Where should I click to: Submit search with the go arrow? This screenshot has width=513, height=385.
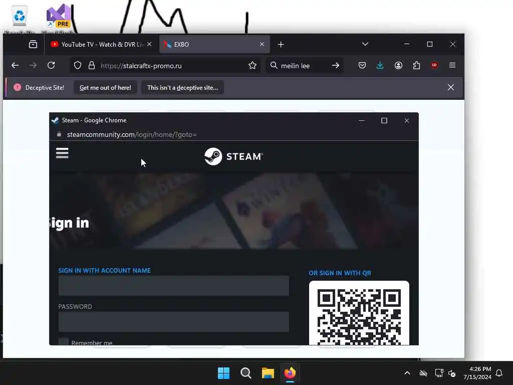(335, 66)
